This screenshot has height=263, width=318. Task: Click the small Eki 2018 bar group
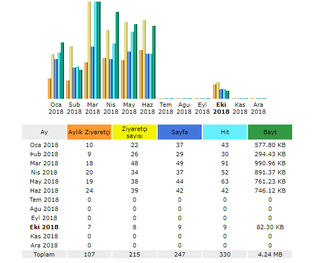(x=221, y=90)
